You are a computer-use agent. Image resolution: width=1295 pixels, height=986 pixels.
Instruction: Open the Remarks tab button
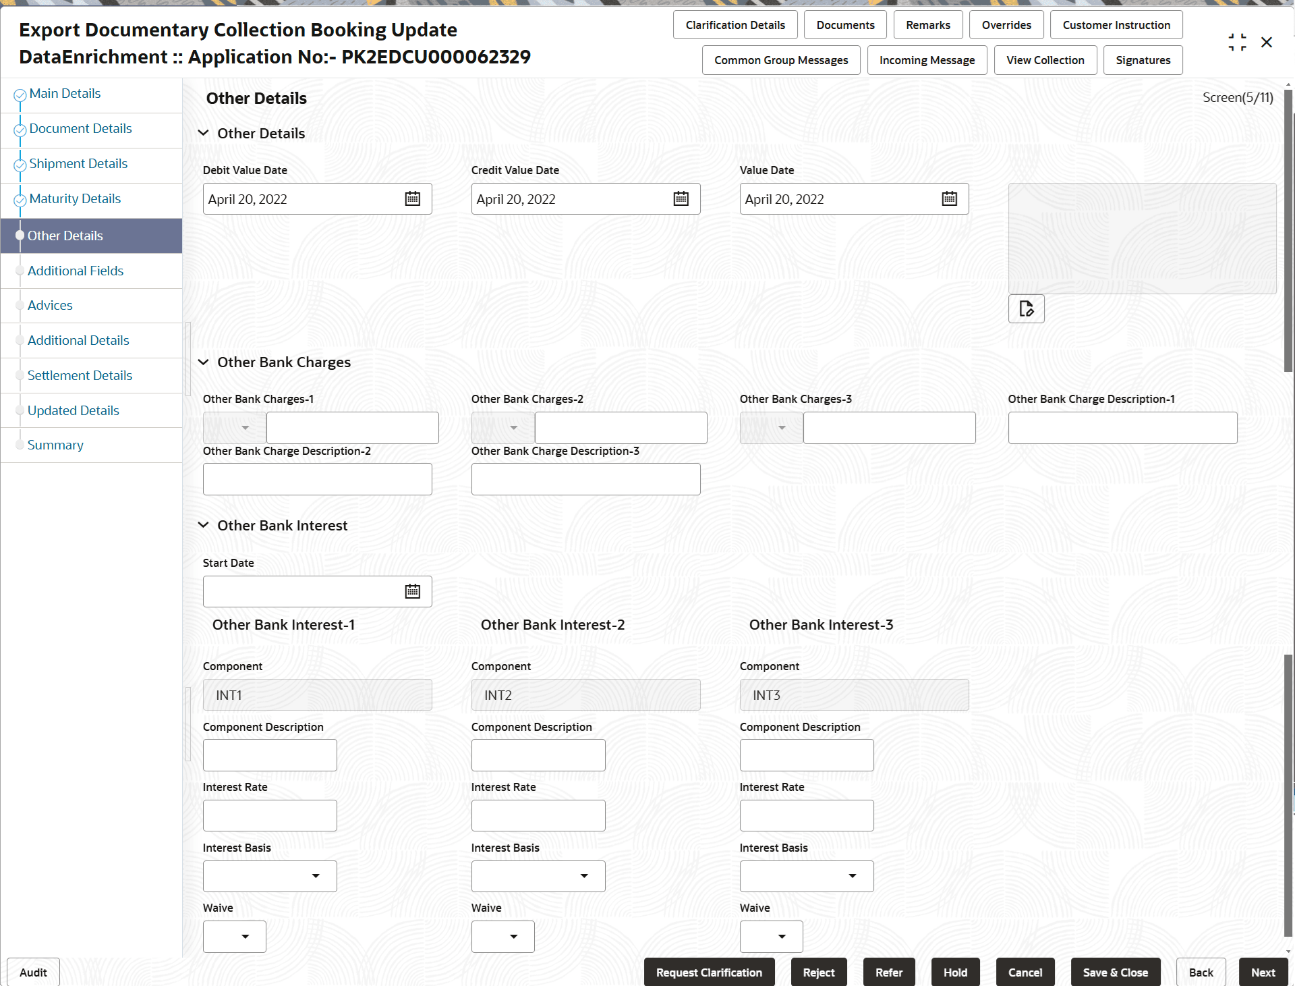click(x=927, y=25)
